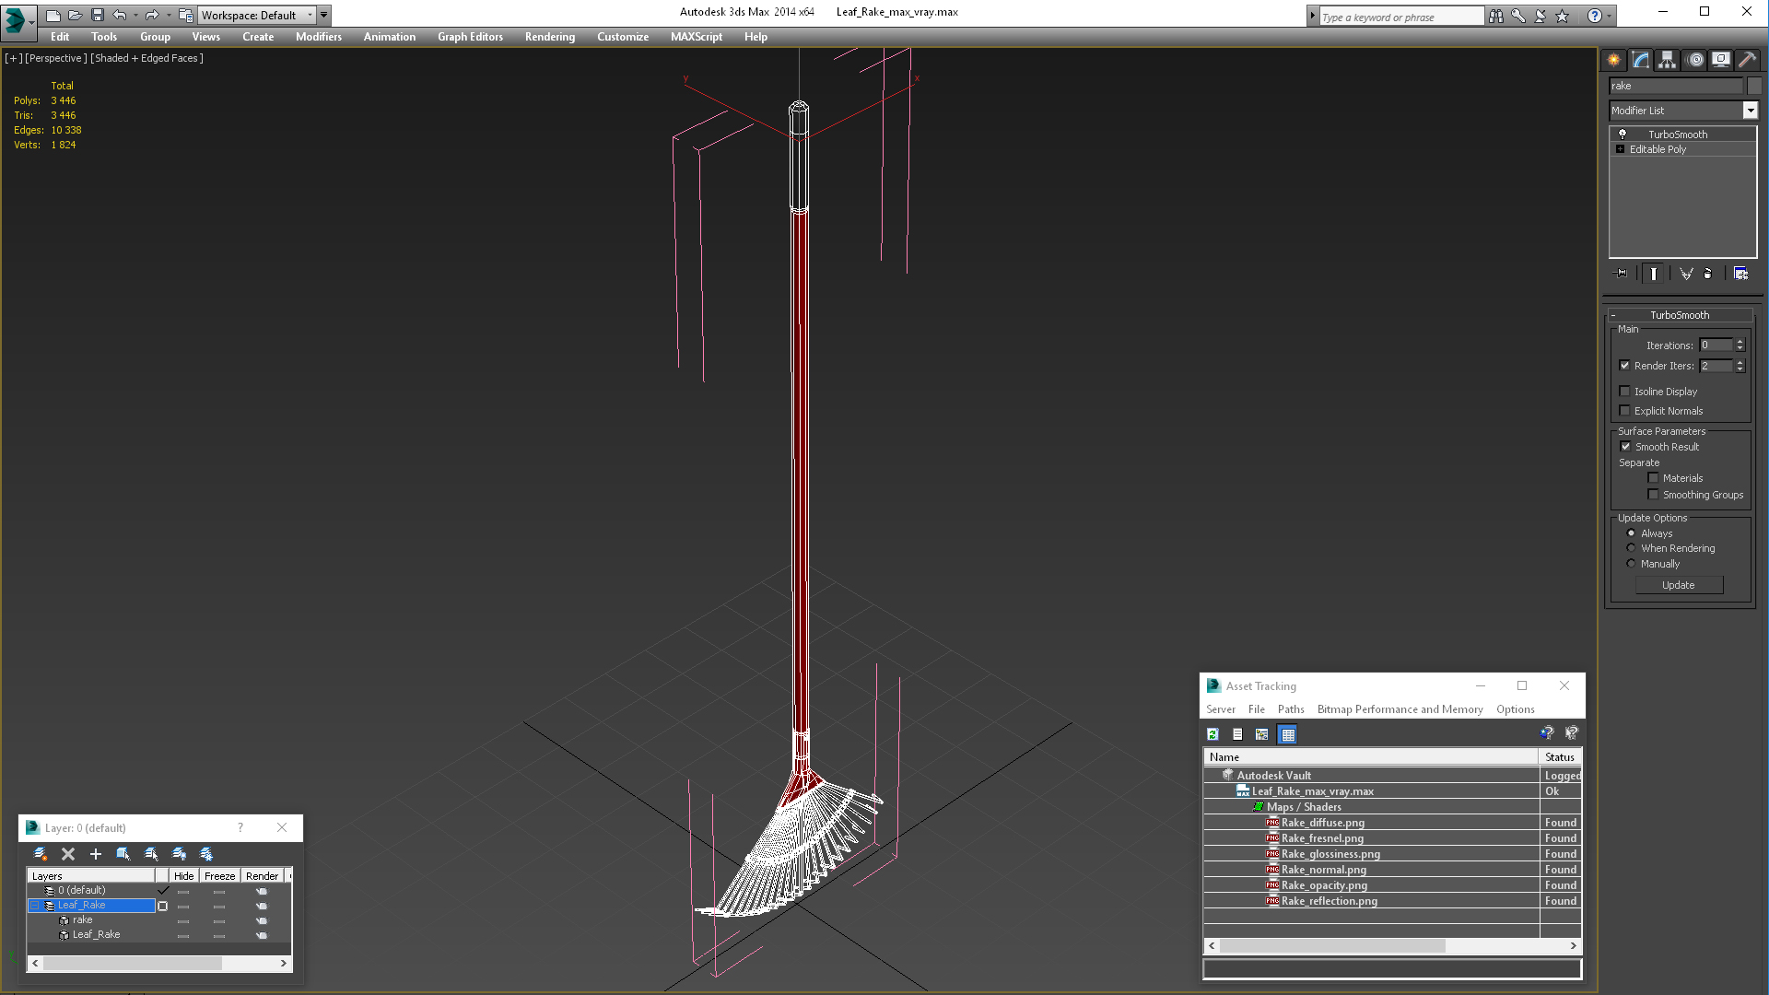Enable Separate by Materials checkbox

tap(1654, 478)
